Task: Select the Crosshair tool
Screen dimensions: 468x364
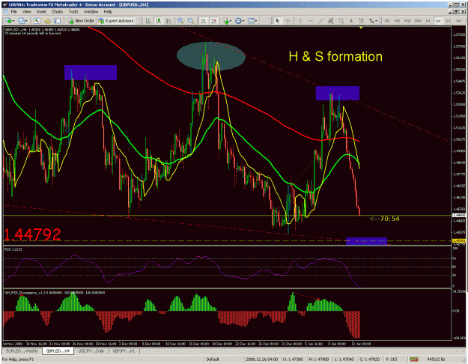Action: click(x=288, y=21)
